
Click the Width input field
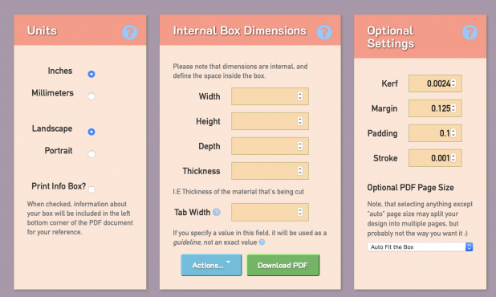270,96
